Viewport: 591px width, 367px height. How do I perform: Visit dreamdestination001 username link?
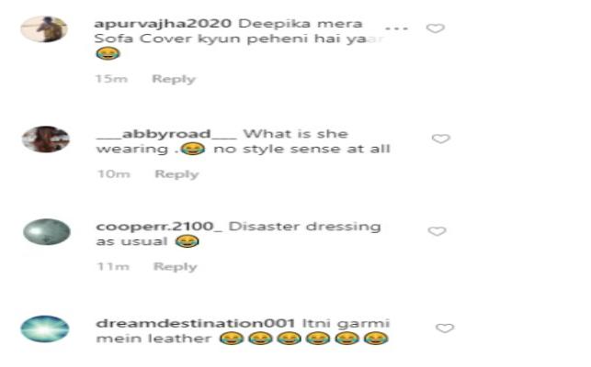(x=196, y=323)
